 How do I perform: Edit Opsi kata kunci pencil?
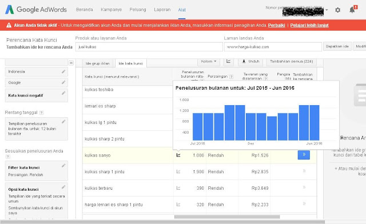click(63, 187)
